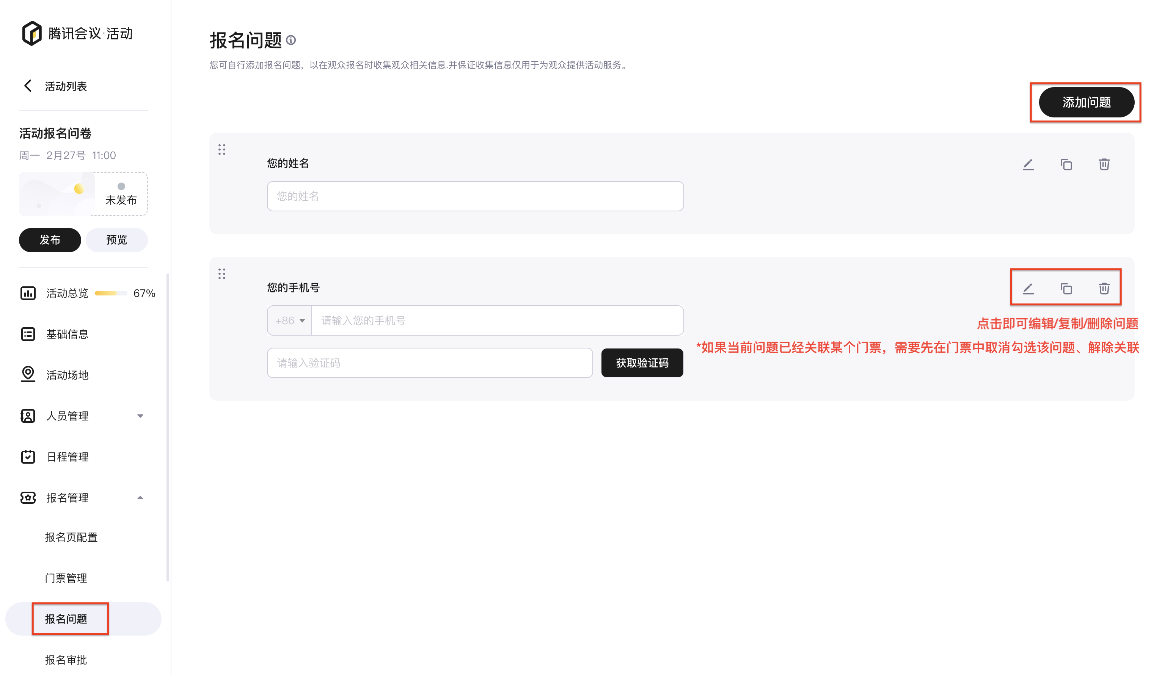Click the 日程管理 calendar icon

tap(28, 456)
